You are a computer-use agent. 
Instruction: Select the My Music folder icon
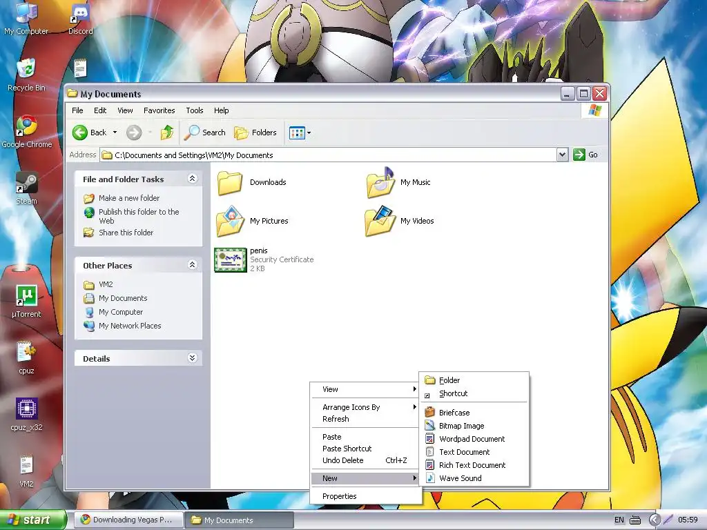380,182
